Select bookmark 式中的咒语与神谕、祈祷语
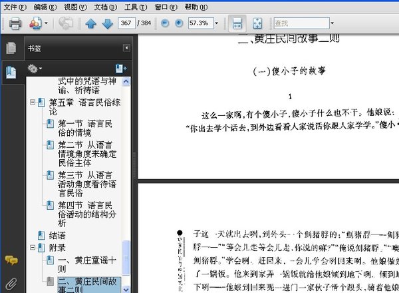Image resolution: width=399 pixels, height=293 pixels. coord(87,86)
